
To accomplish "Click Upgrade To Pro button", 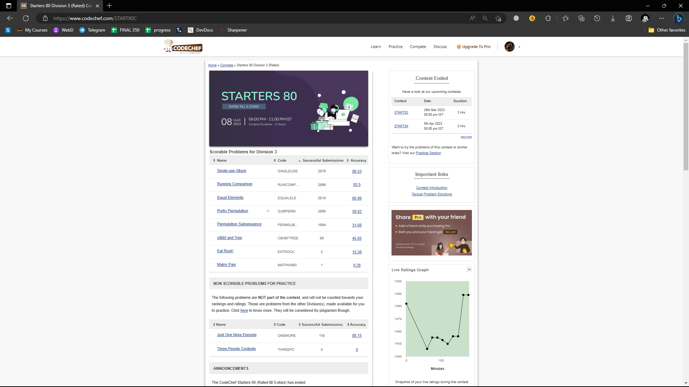I will click(473, 47).
